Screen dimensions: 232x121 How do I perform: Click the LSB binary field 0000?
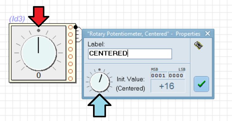coord(177,75)
